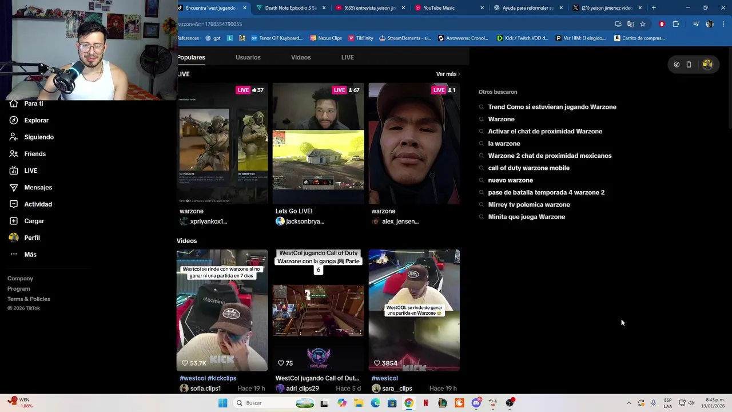The width and height of the screenshot is (732, 412).
Task: Open File Explorer from the taskbar
Action: (359, 403)
